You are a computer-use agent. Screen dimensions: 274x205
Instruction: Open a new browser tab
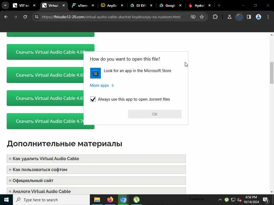tap(219, 5)
